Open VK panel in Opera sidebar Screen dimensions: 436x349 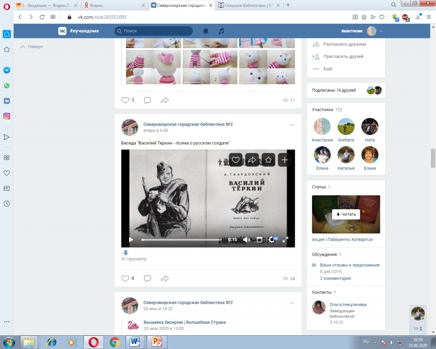pyautogui.click(x=7, y=101)
